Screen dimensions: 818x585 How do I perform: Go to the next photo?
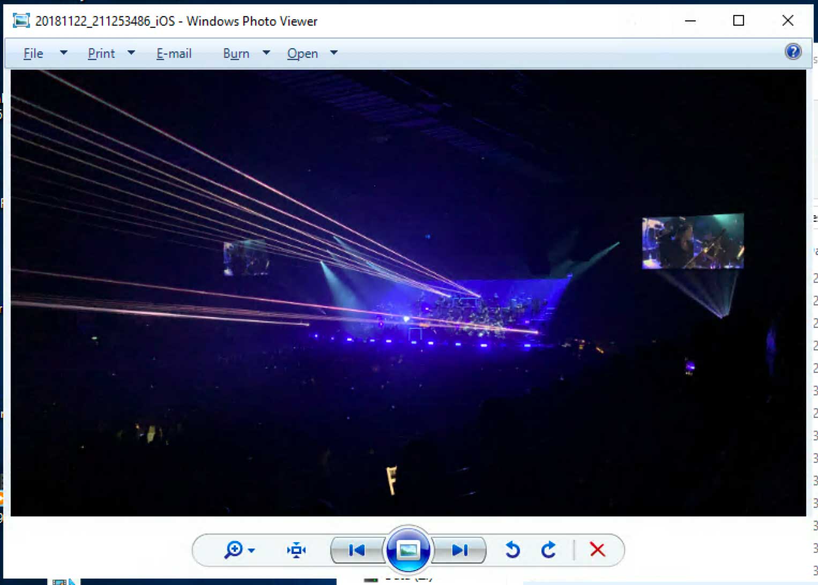(x=459, y=550)
